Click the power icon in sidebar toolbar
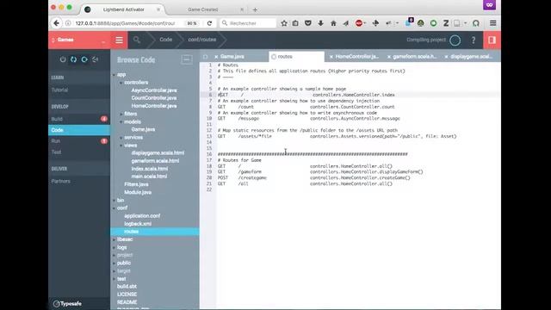This screenshot has height=310, width=551. coord(63,59)
